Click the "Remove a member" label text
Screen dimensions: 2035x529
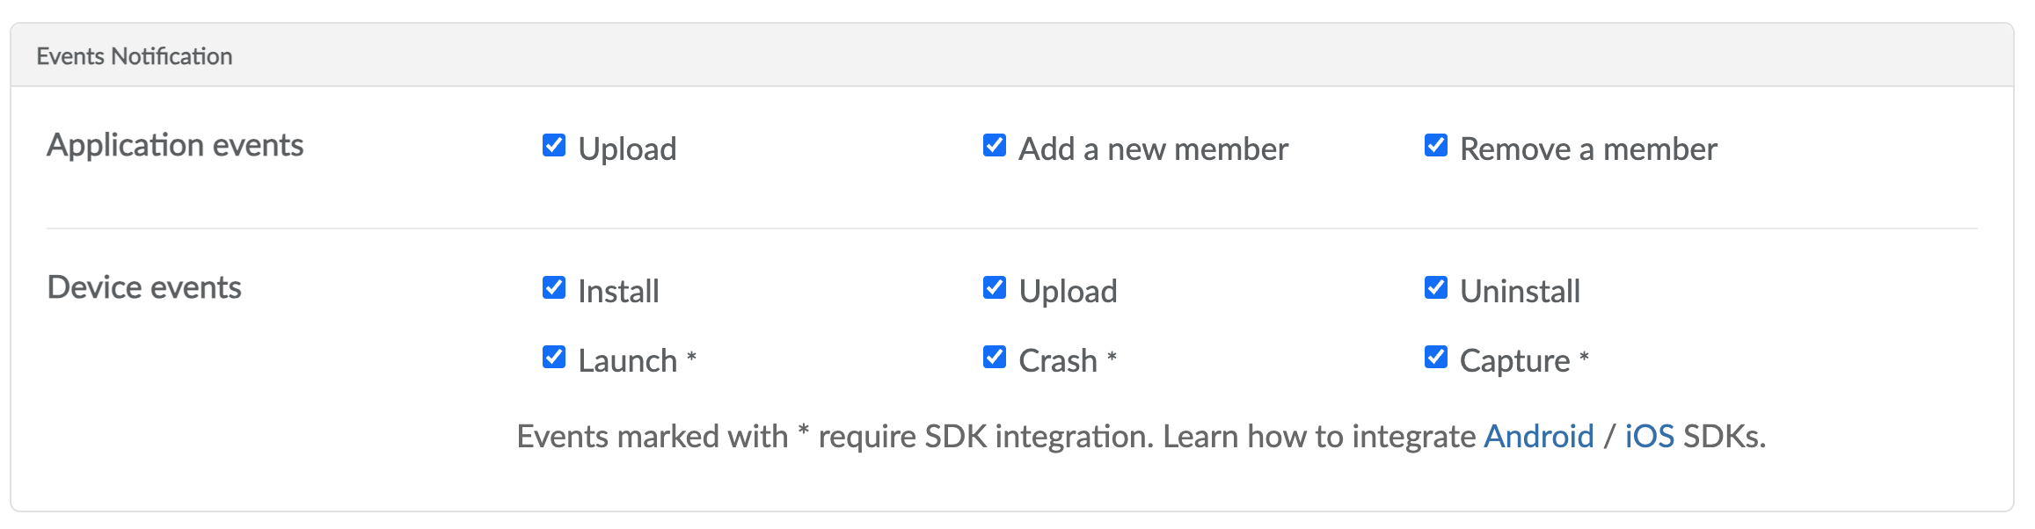coord(1588,149)
